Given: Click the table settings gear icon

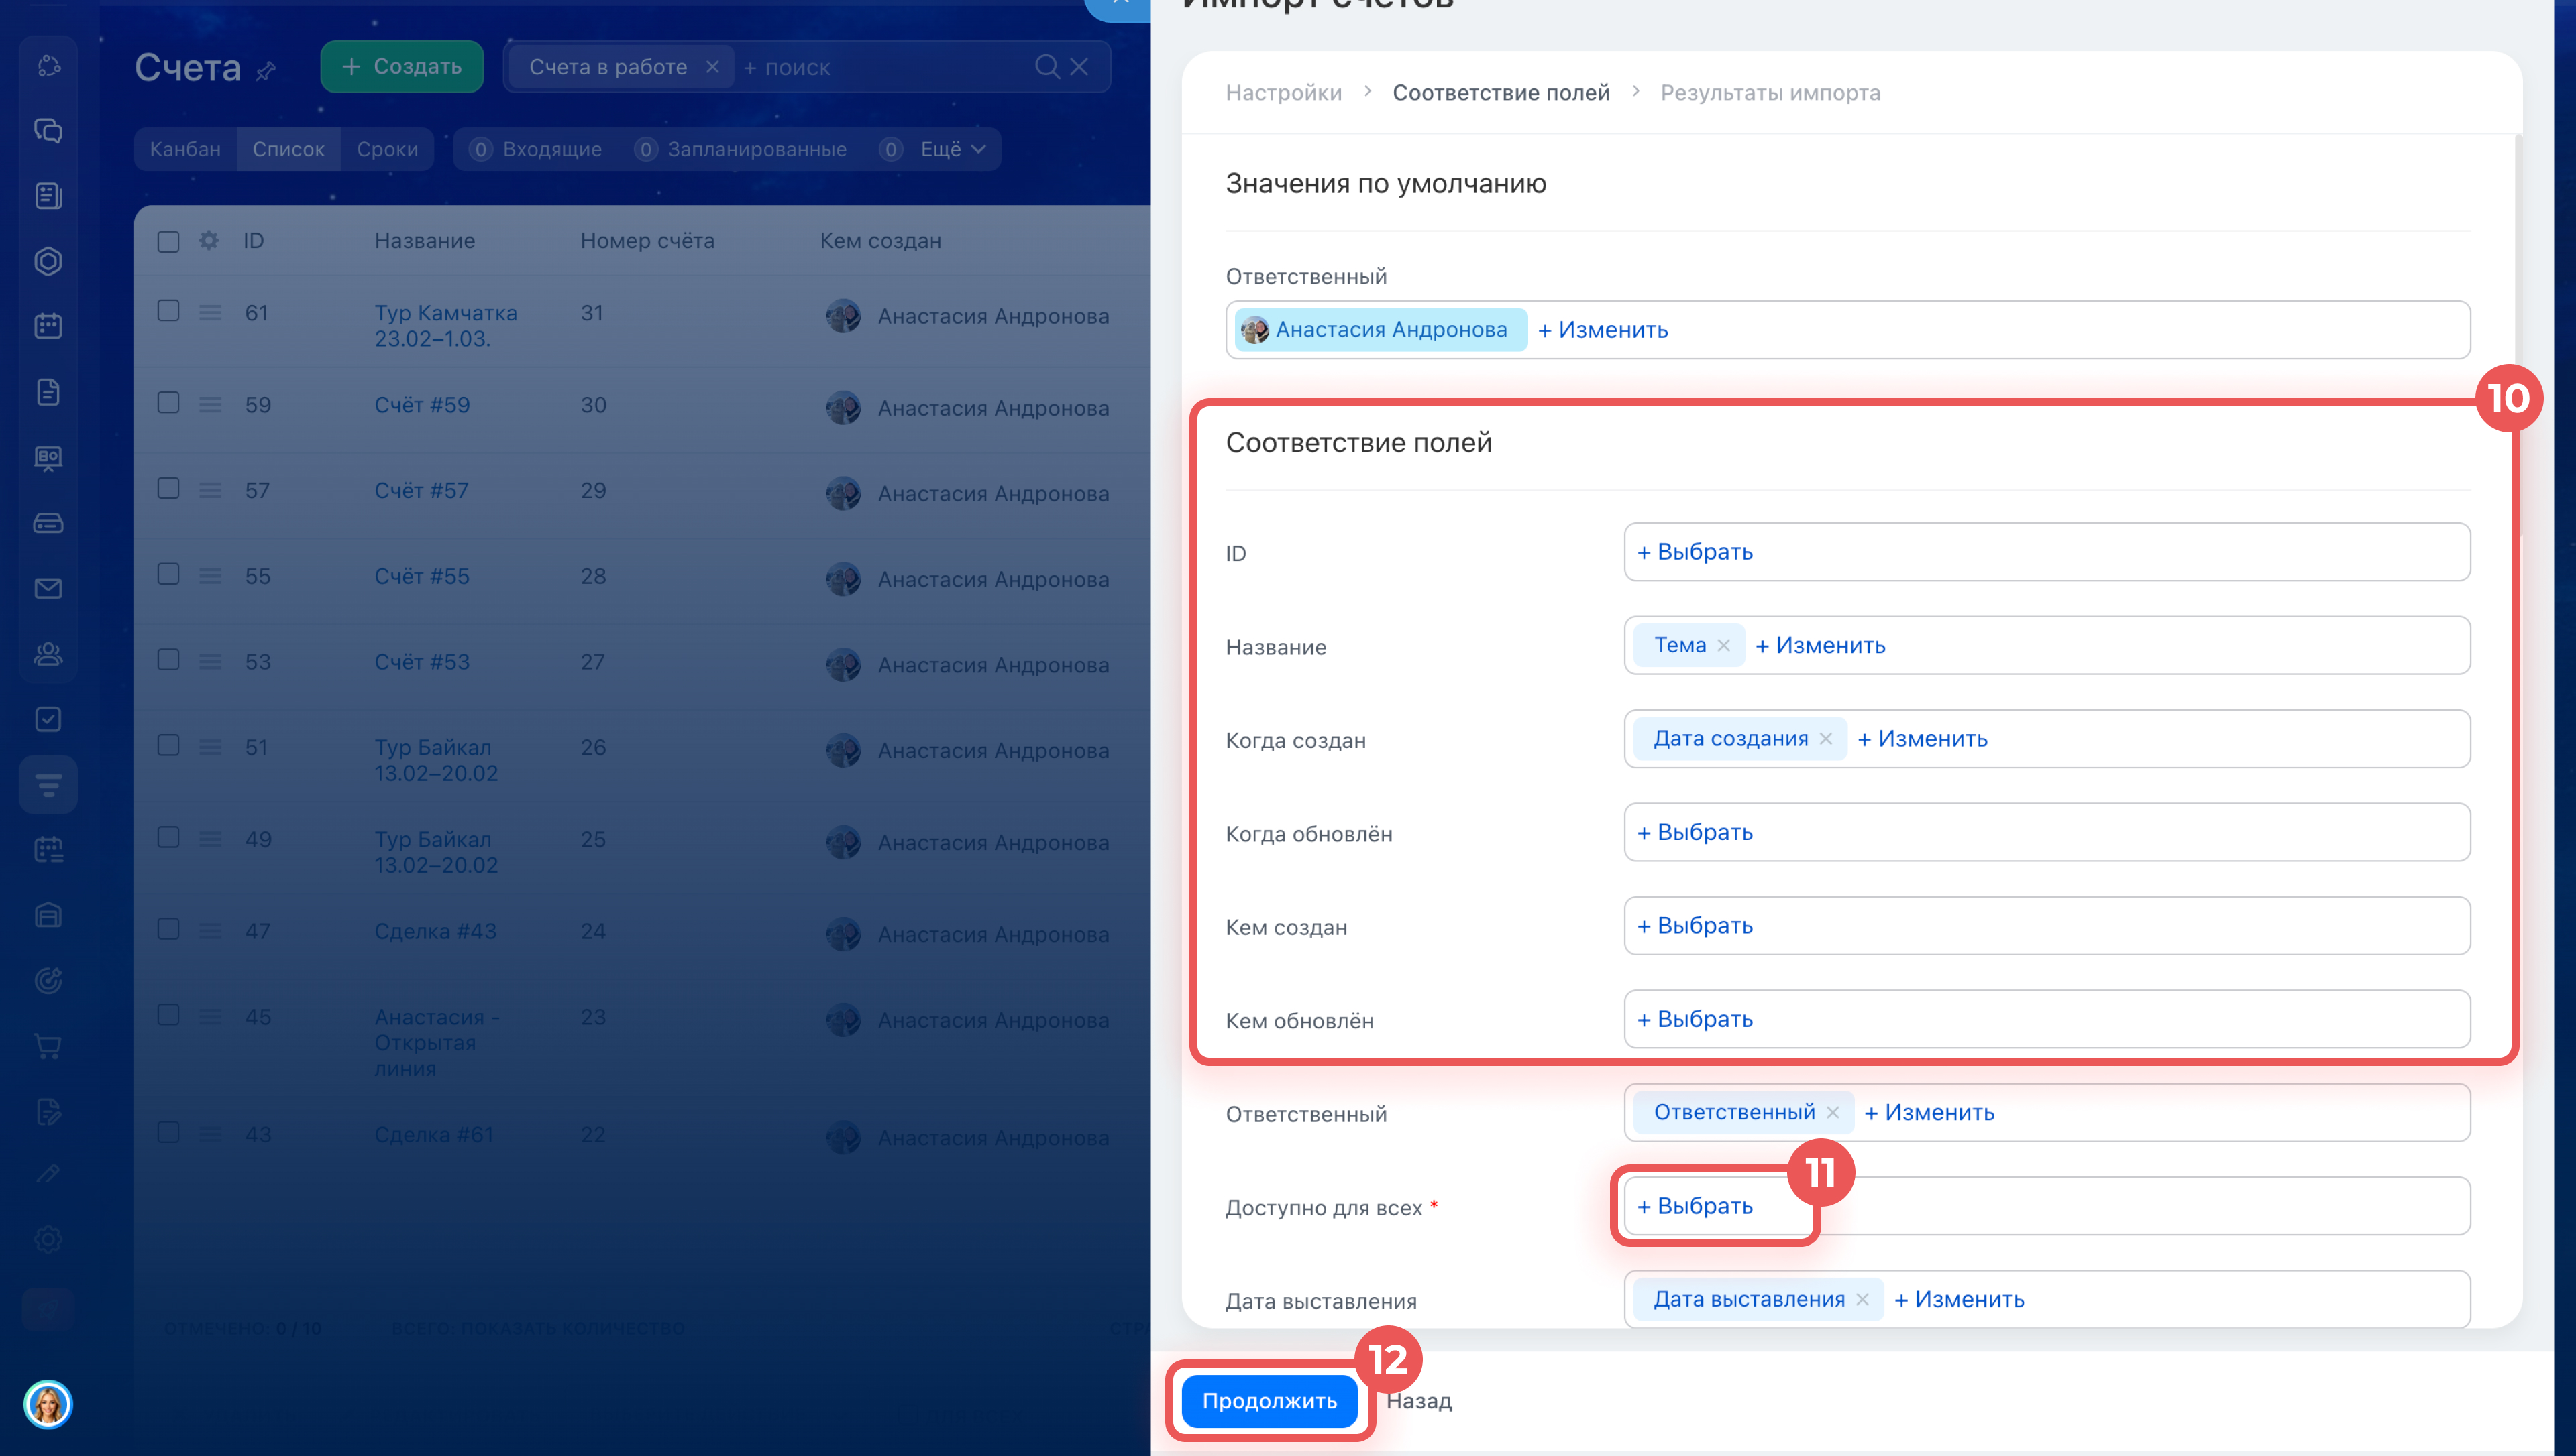Looking at the screenshot, I should coord(208,241).
